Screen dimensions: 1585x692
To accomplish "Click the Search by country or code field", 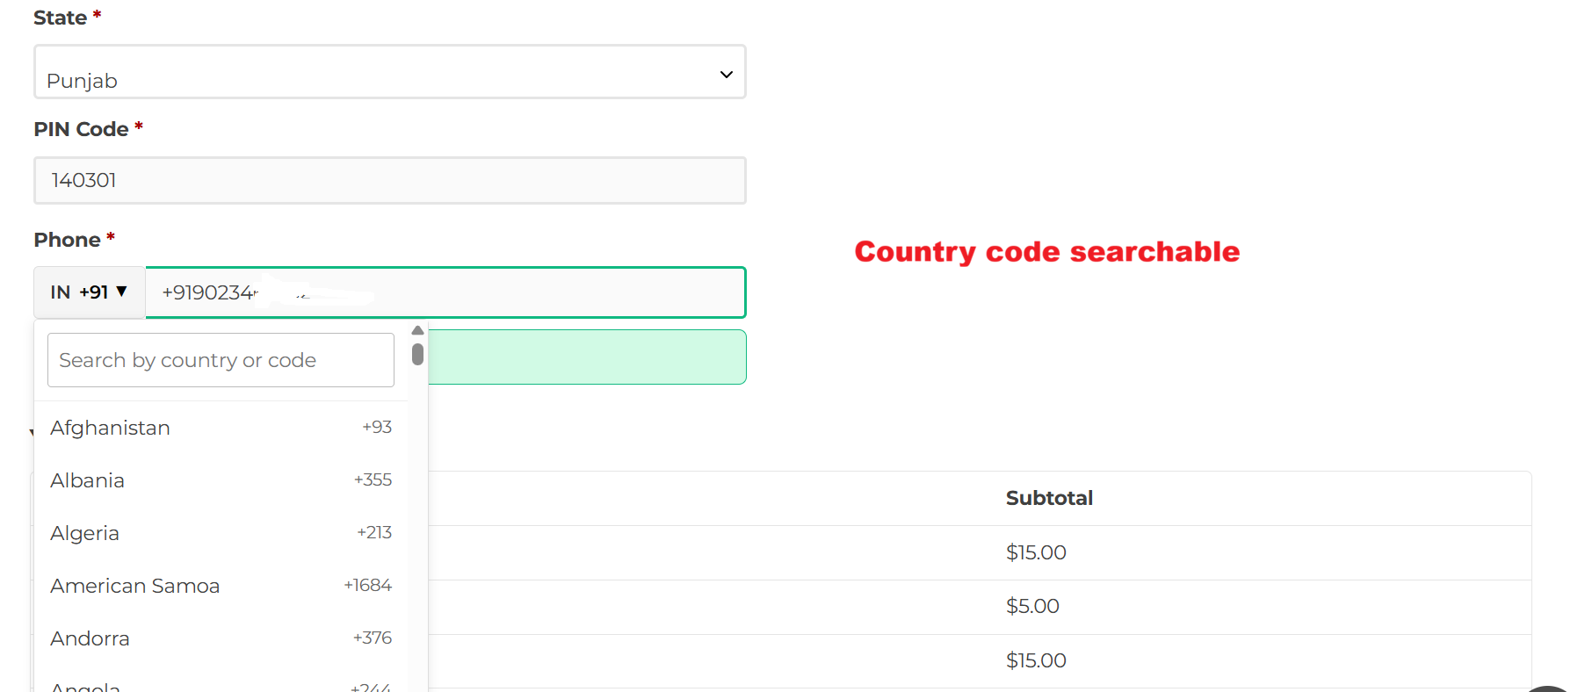I will 220,359.
